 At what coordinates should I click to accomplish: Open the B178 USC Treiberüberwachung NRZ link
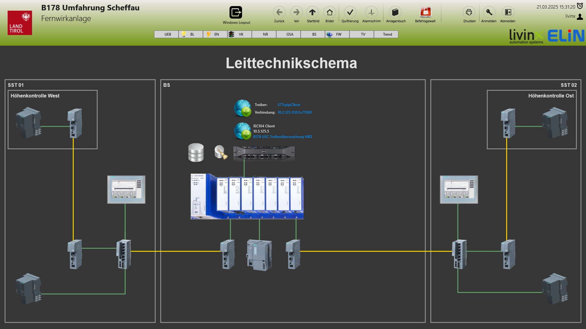tap(283, 137)
